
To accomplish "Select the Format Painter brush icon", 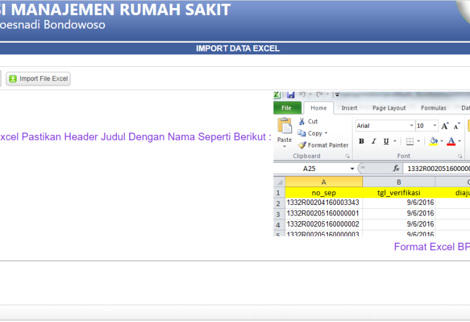I will [302, 146].
